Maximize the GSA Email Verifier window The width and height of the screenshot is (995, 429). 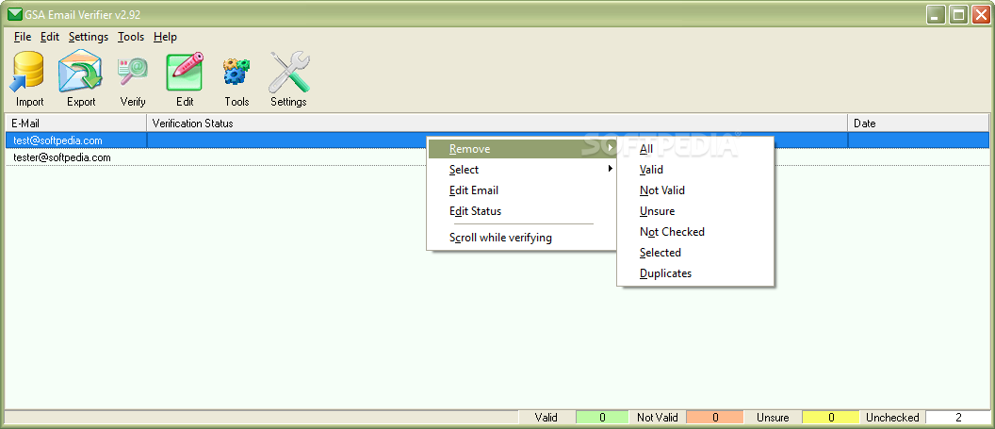pyautogui.click(x=957, y=14)
